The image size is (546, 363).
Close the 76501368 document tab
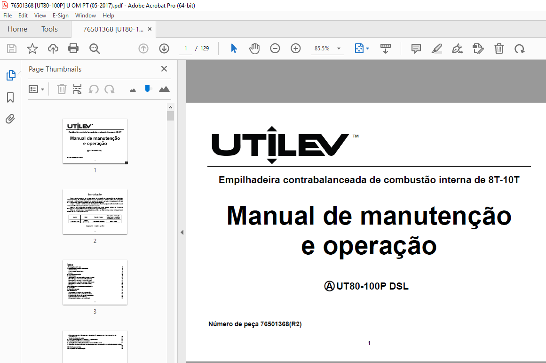click(x=150, y=29)
